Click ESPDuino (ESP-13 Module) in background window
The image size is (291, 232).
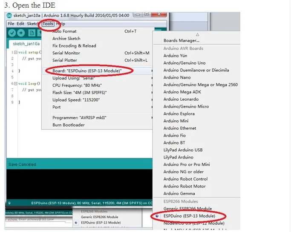click(x=101, y=223)
